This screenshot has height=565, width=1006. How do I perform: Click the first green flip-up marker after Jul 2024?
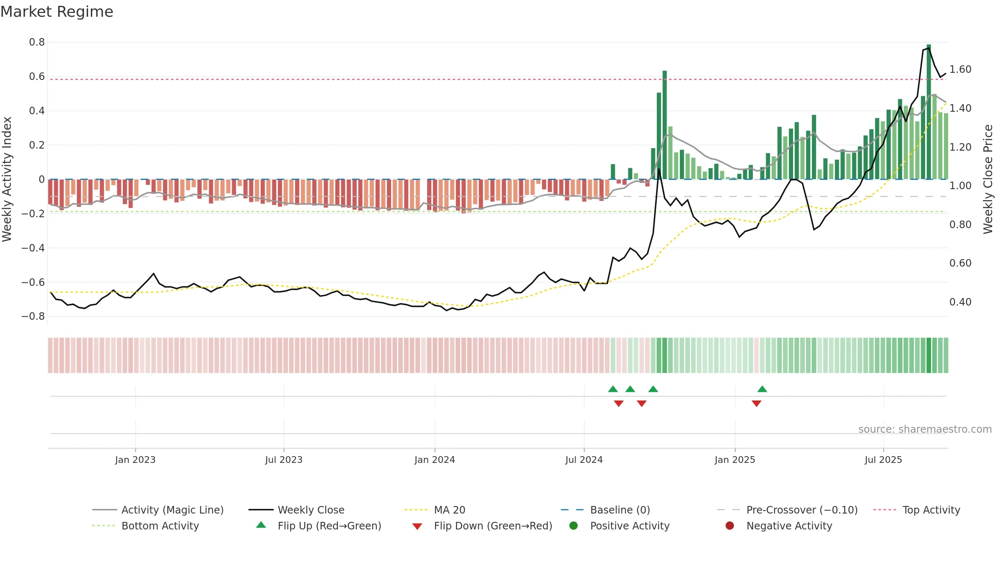click(x=613, y=389)
